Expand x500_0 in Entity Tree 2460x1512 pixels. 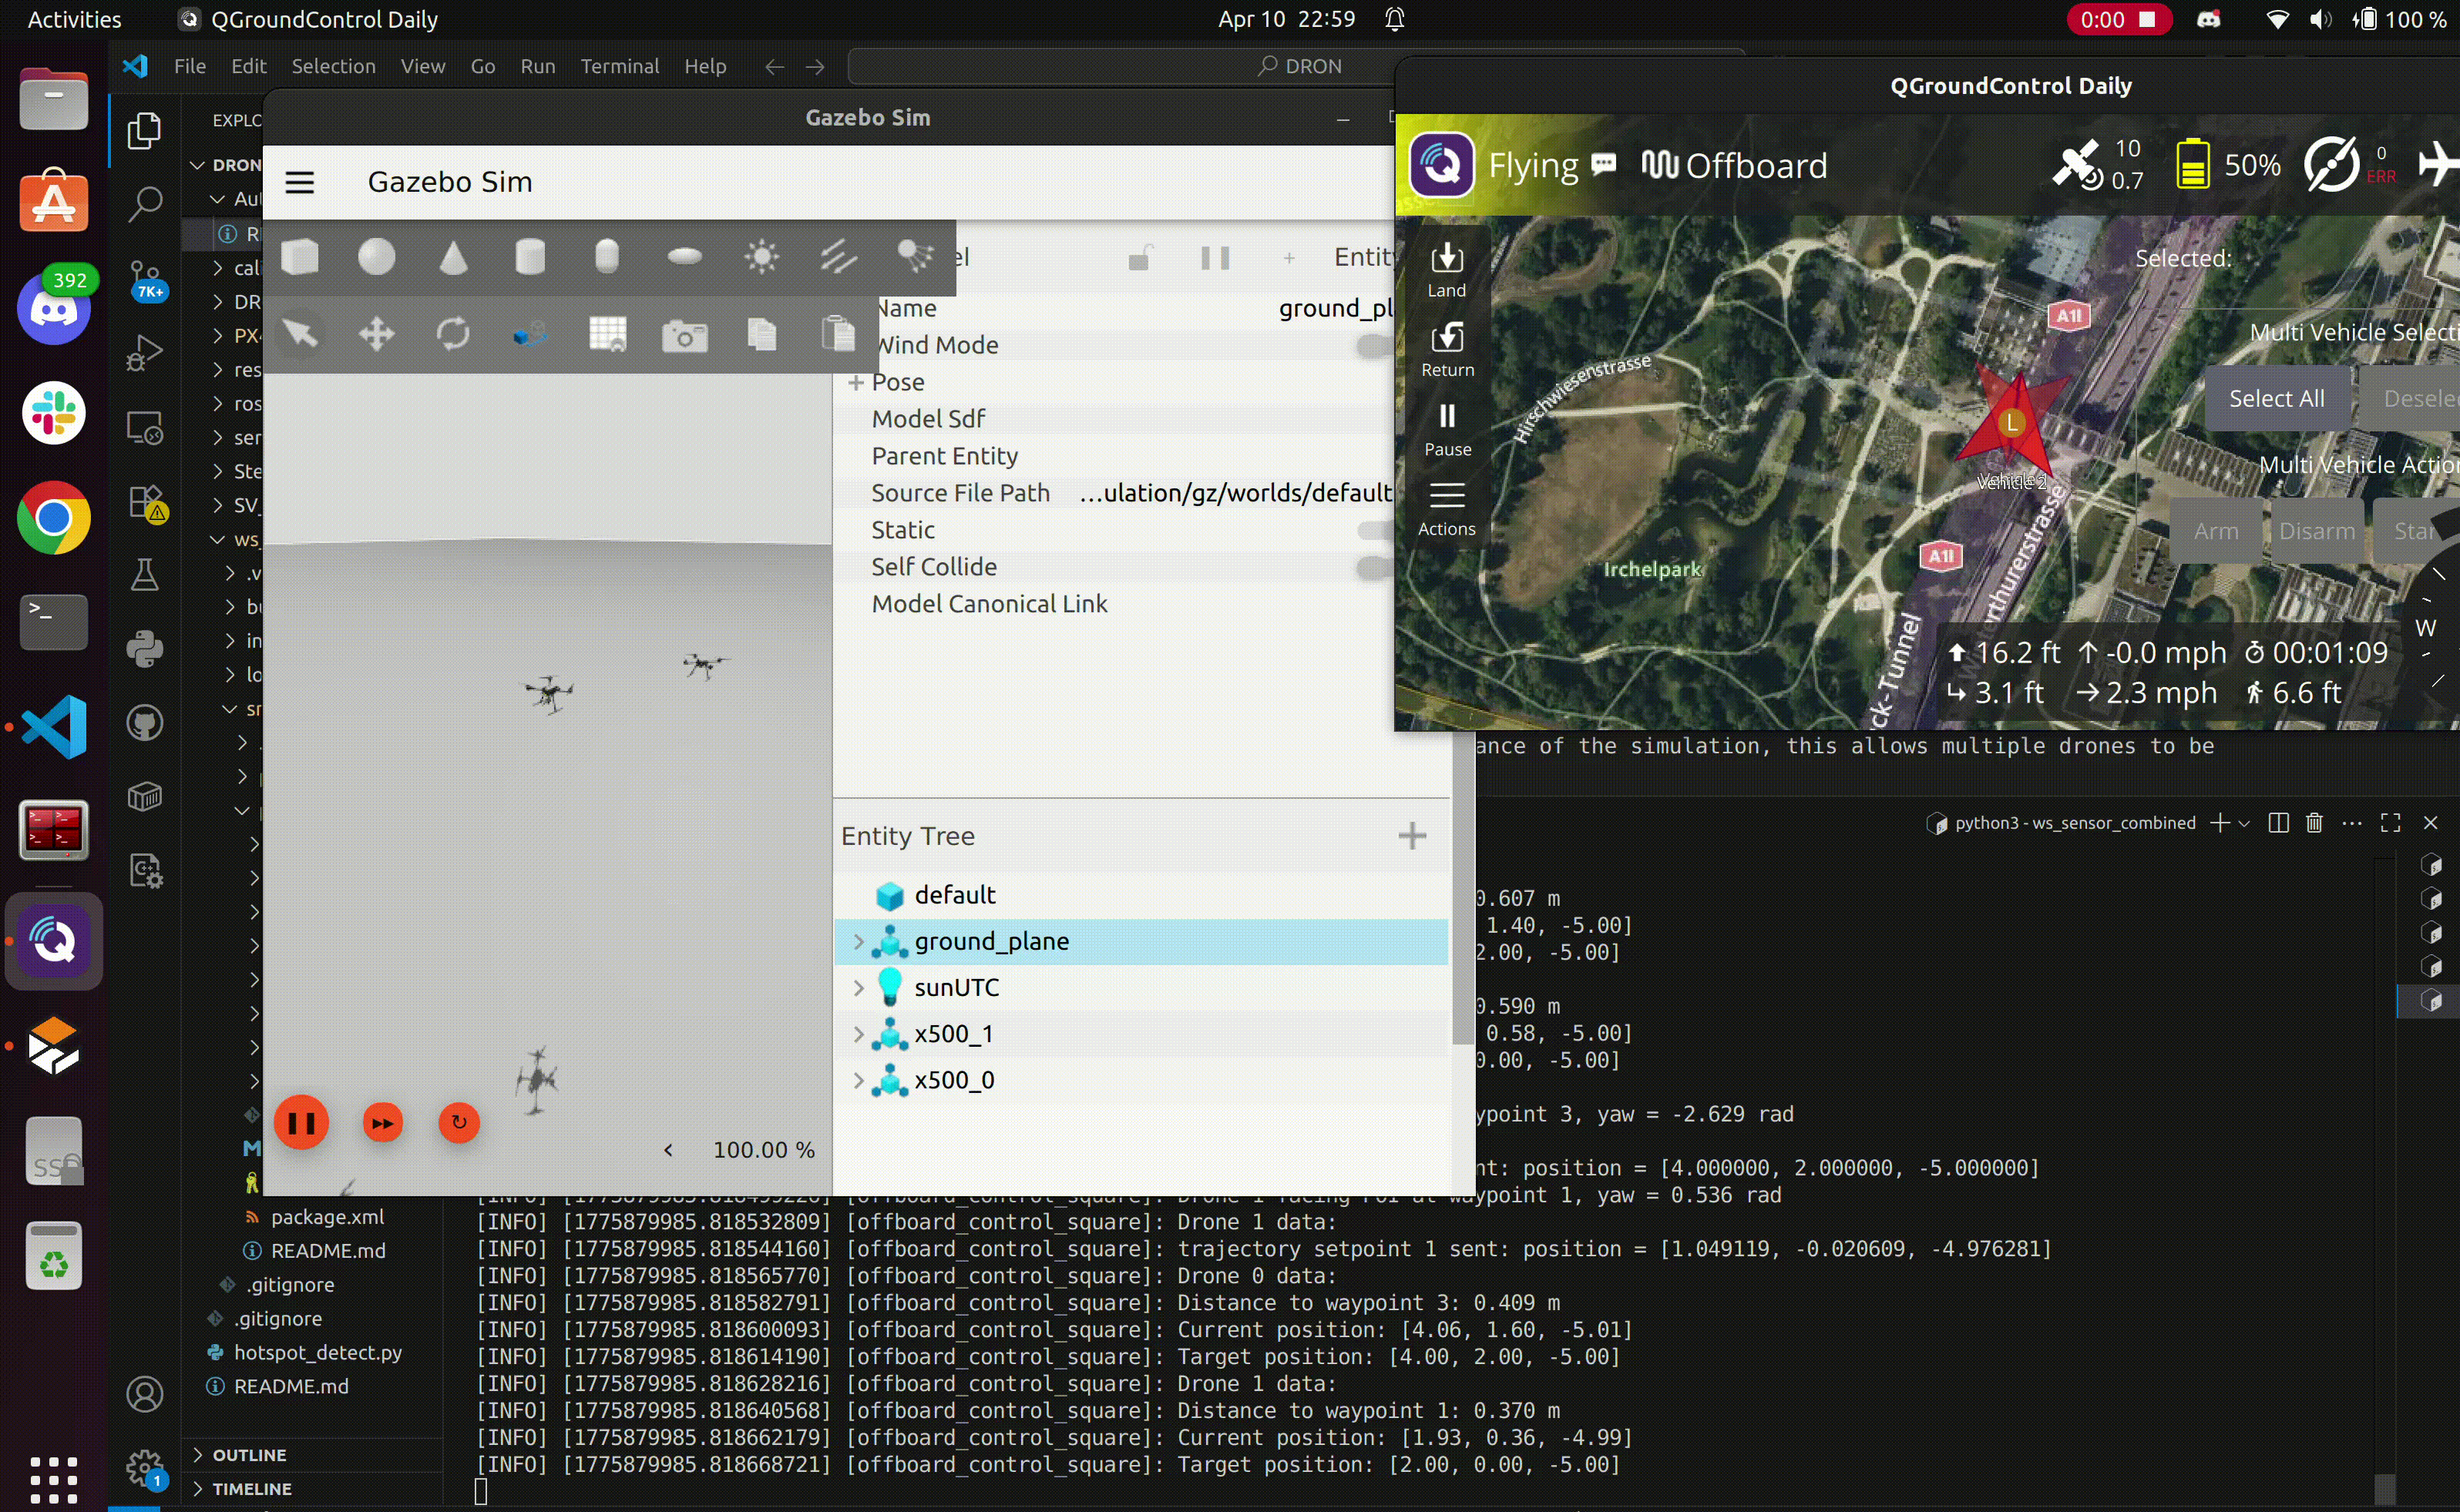(x=859, y=1080)
